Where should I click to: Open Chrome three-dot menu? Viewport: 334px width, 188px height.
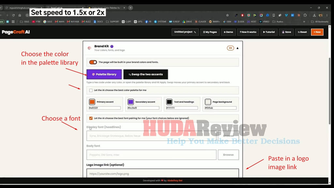(327, 15)
